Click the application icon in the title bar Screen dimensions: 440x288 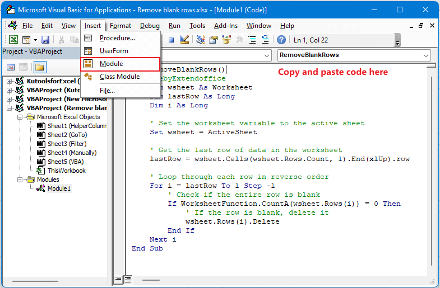pyautogui.click(x=11, y=10)
